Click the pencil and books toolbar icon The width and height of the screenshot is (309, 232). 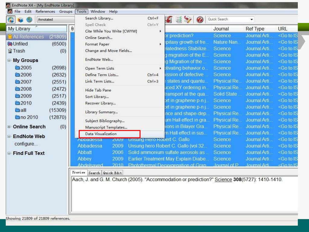188,19
